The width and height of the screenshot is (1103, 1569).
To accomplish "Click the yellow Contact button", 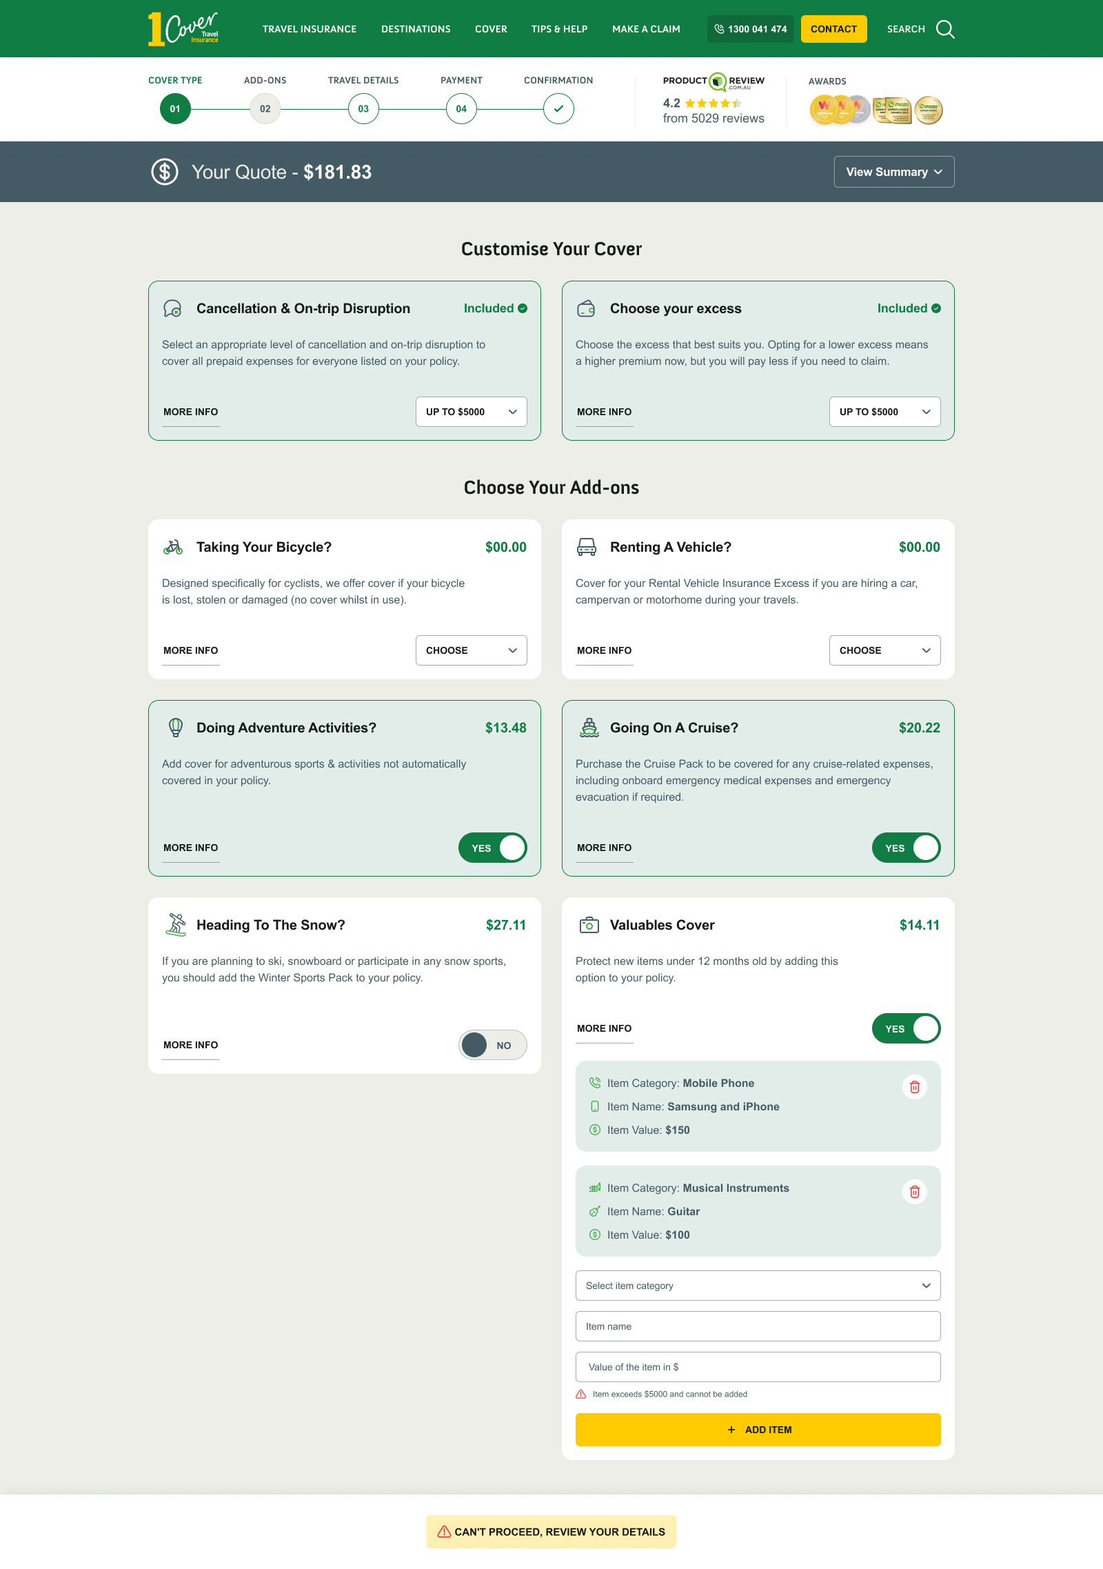I will (833, 29).
